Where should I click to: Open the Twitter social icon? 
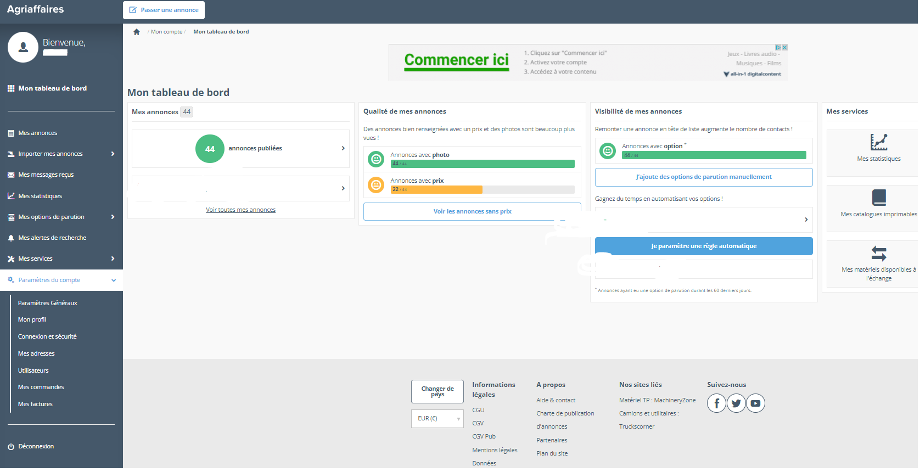(736, 403)
